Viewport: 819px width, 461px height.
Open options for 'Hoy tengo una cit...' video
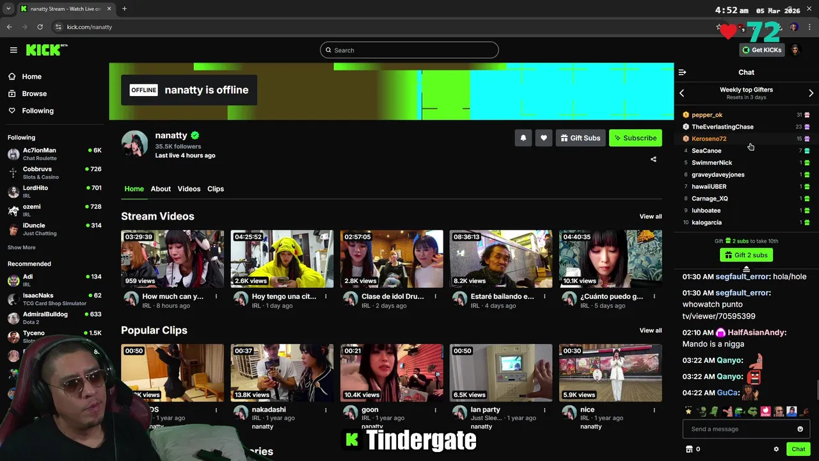coord(326,296)
